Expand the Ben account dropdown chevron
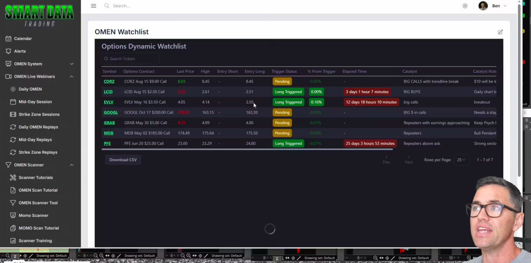 (505, 6)
